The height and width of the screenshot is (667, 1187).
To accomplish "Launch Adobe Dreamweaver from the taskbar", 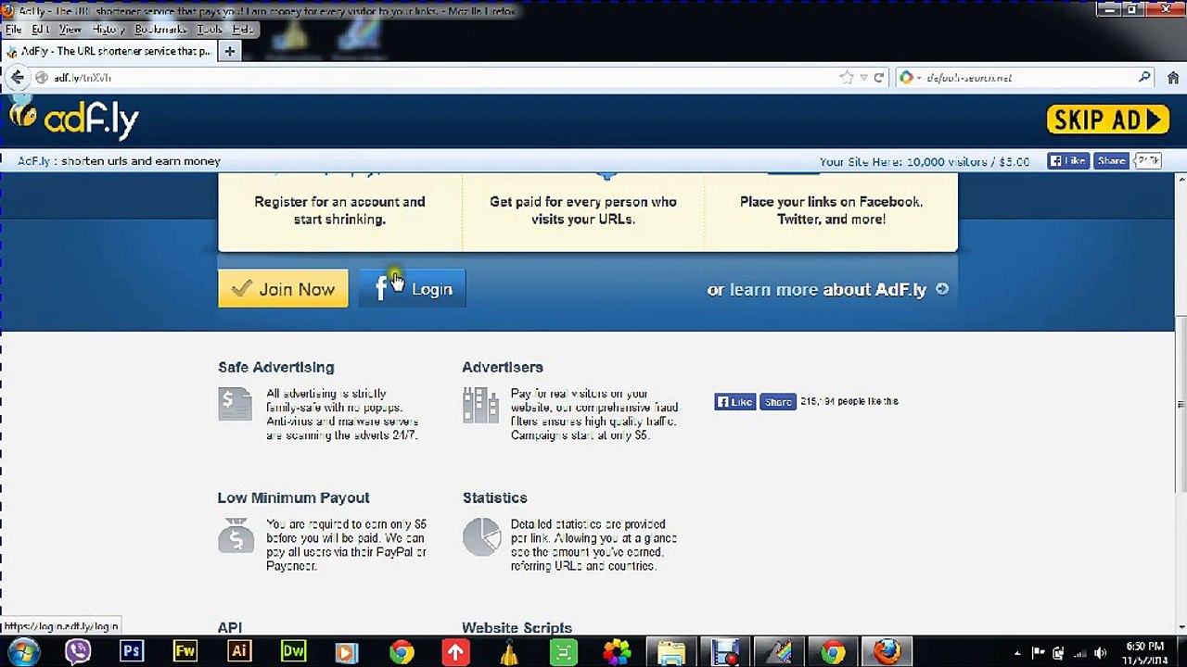I will pos(293,652).
